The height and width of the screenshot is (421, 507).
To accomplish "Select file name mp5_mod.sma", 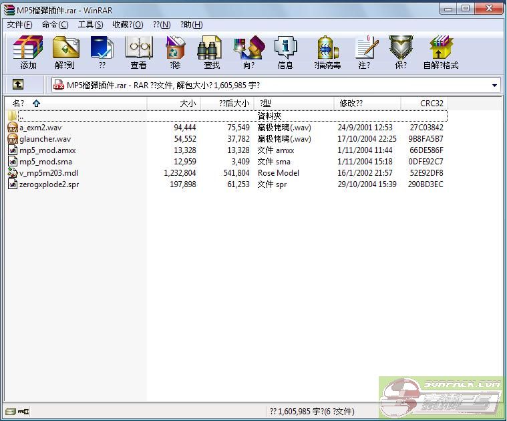I will click(x=45, y=162).
